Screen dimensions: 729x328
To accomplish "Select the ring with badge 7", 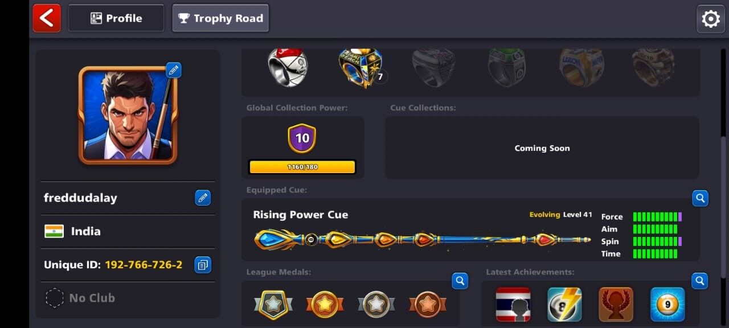I will [361, 67].
